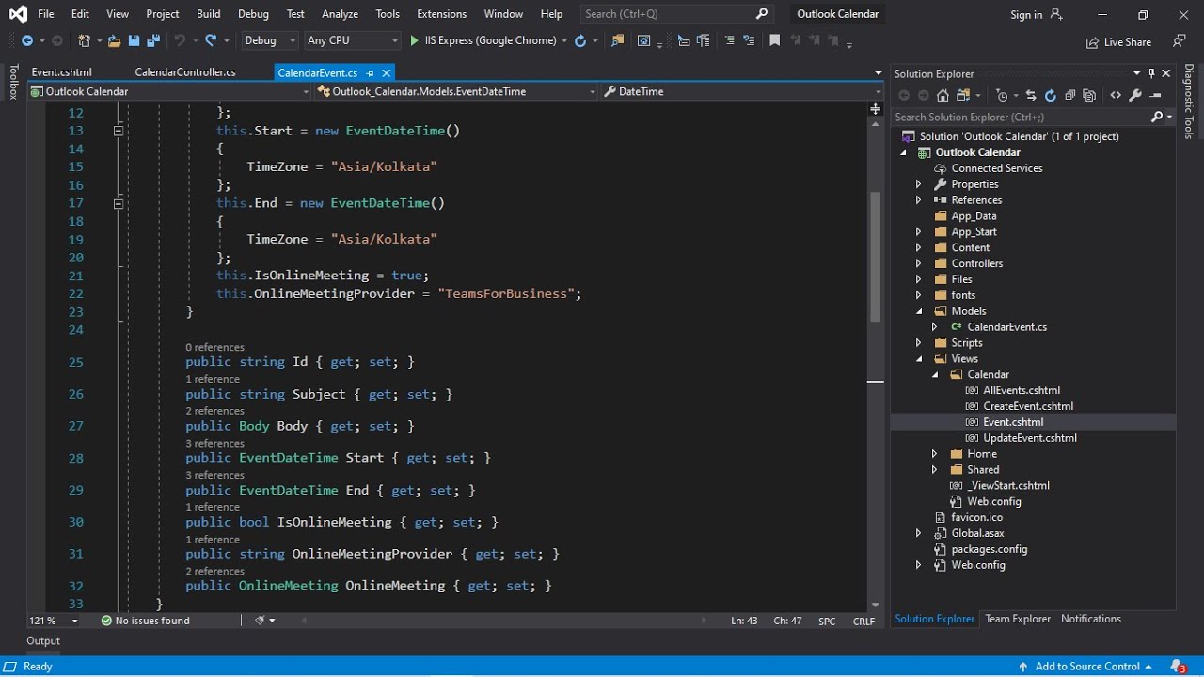Click Add to Source Control
Screen dimensions: 1204x677
pyautogui.click(x=1085, y=667)
